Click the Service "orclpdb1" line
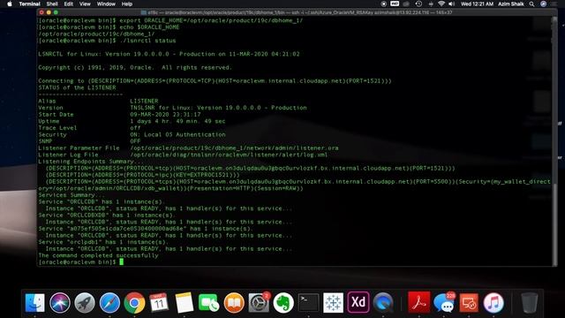Viewport: 565px width, 318px height. (103, 242)
